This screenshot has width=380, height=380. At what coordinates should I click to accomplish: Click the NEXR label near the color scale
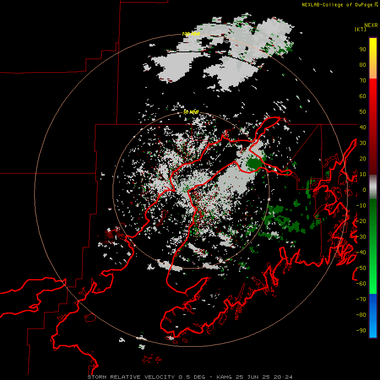pos(371,25)
